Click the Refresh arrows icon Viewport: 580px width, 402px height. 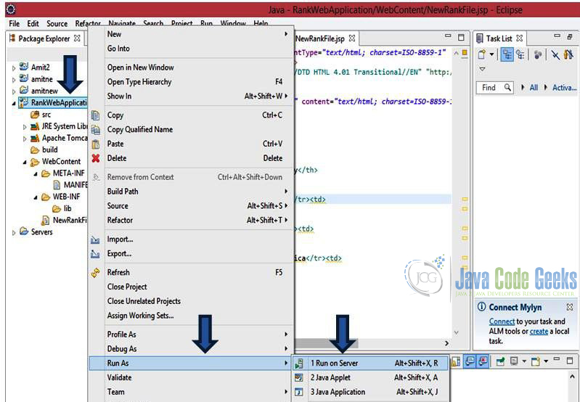click(x=95, y=273)
